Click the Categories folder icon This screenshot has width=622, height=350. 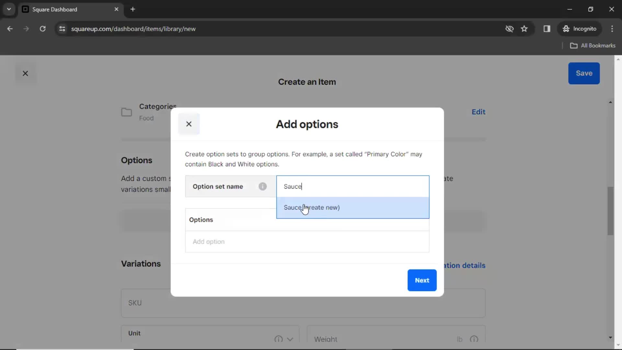[126, 112]
